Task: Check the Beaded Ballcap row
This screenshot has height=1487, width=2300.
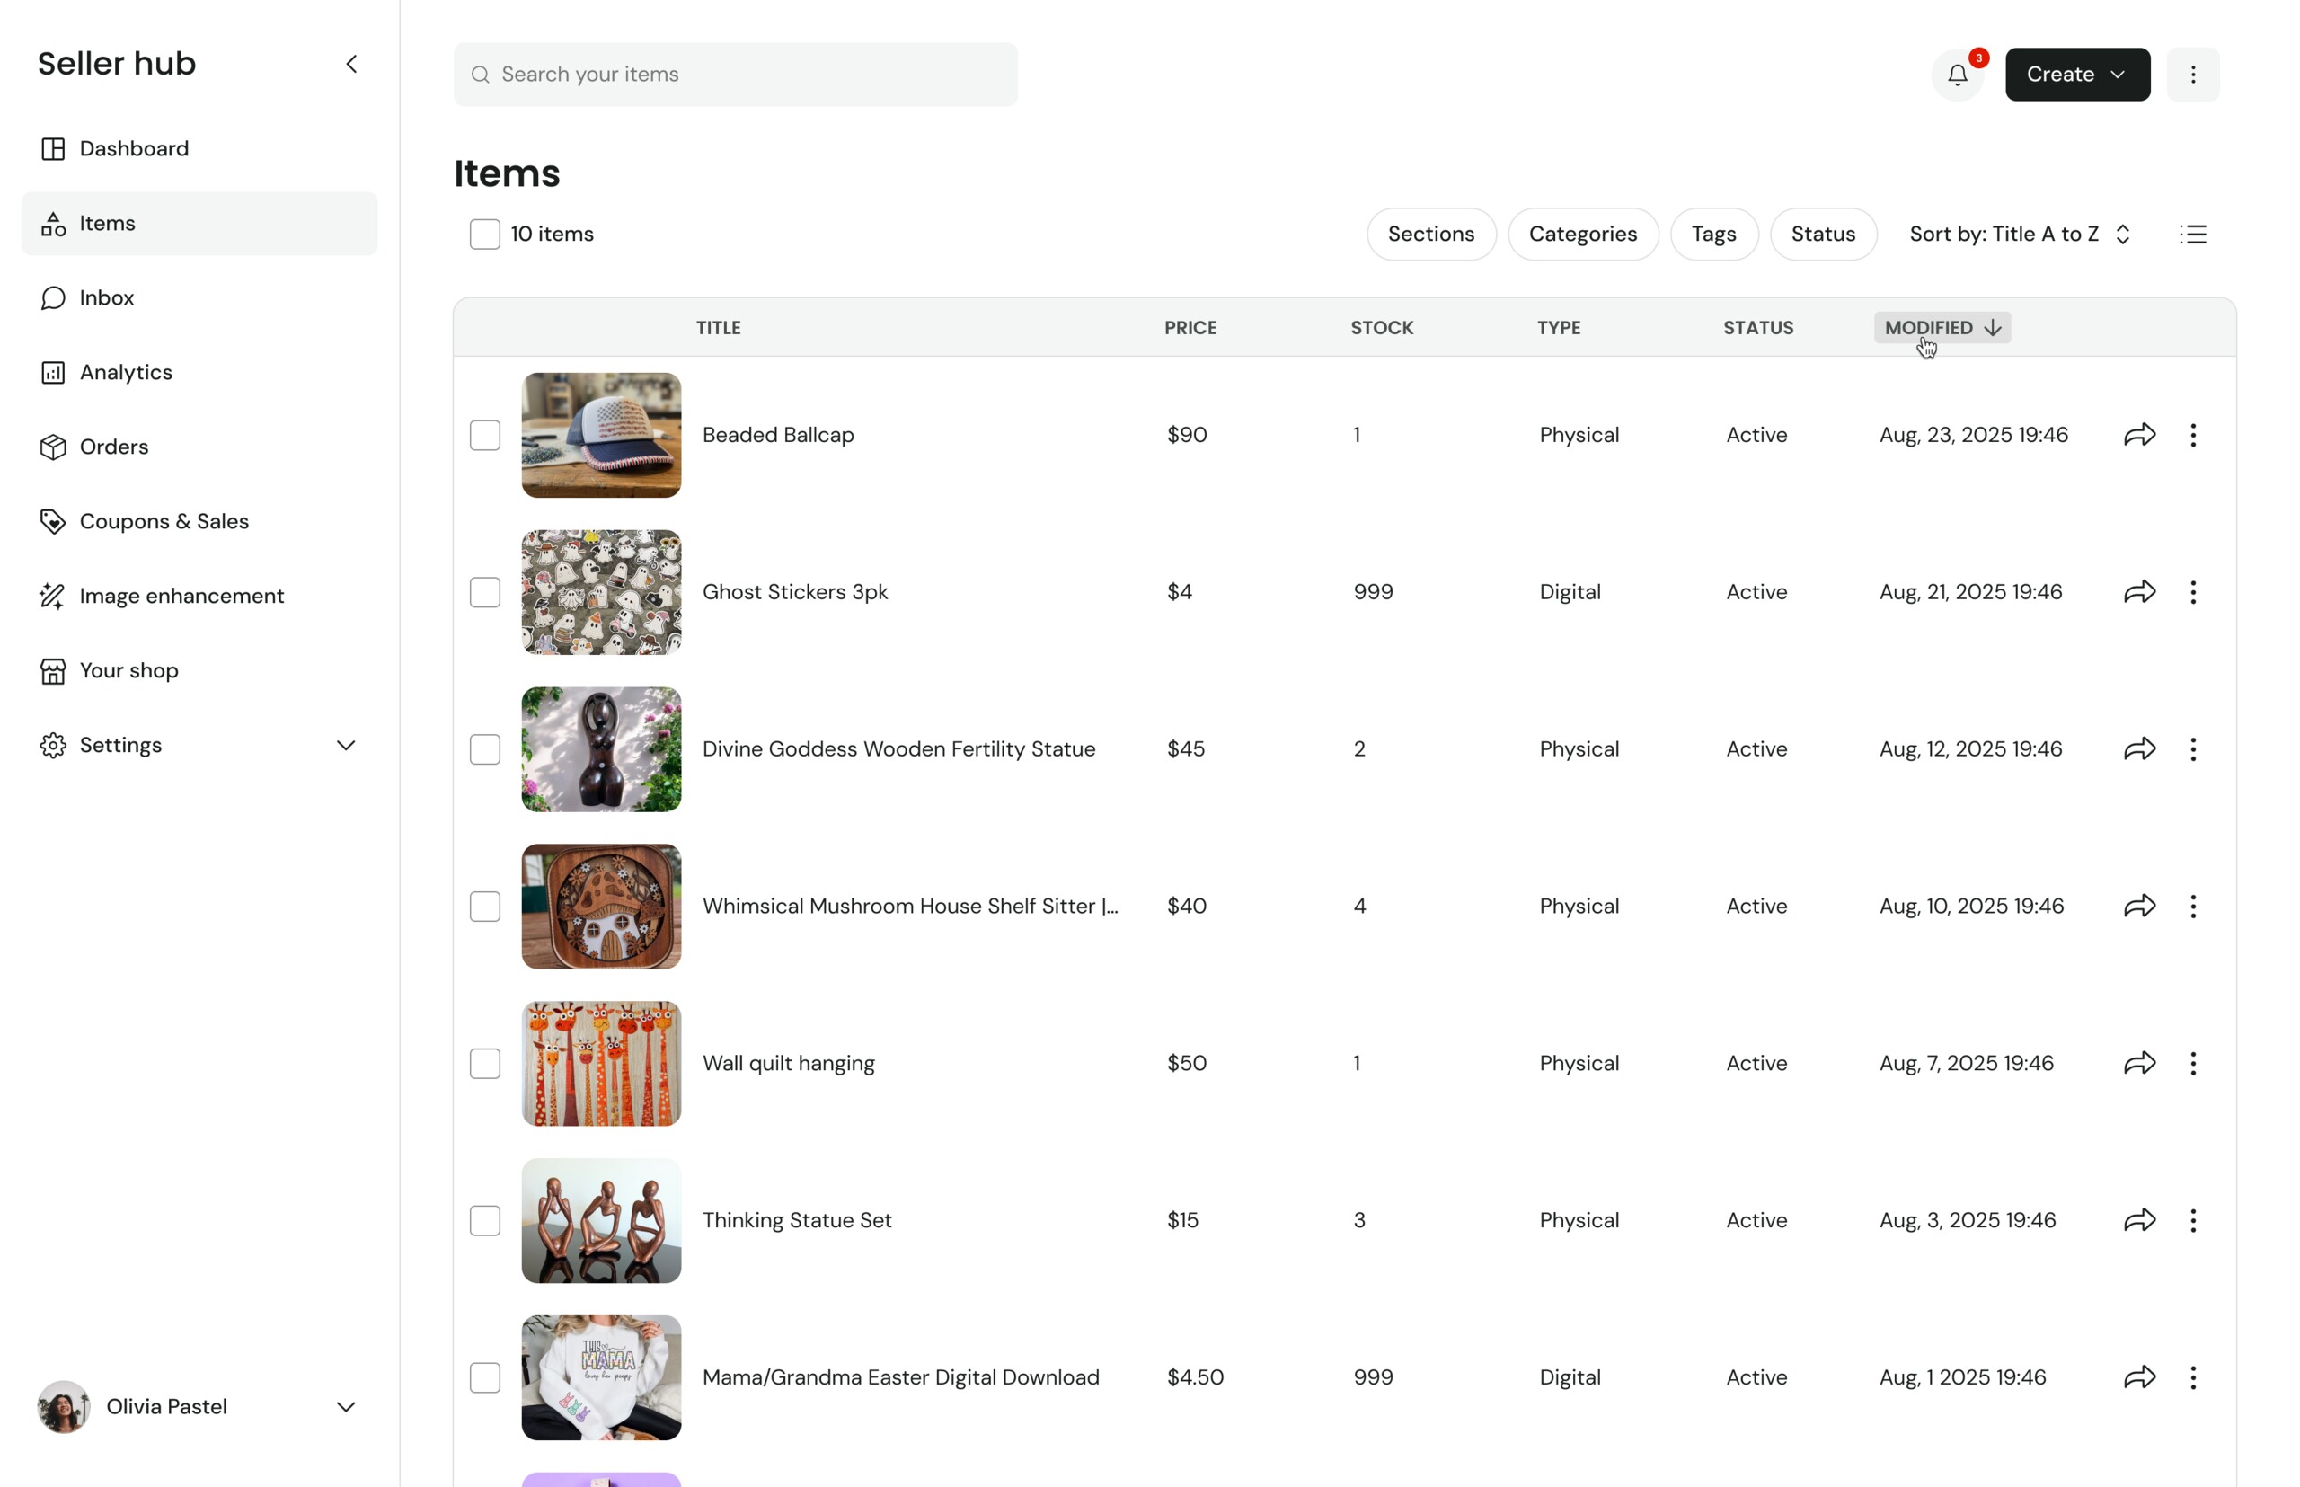Action: [x=485, y=436]
